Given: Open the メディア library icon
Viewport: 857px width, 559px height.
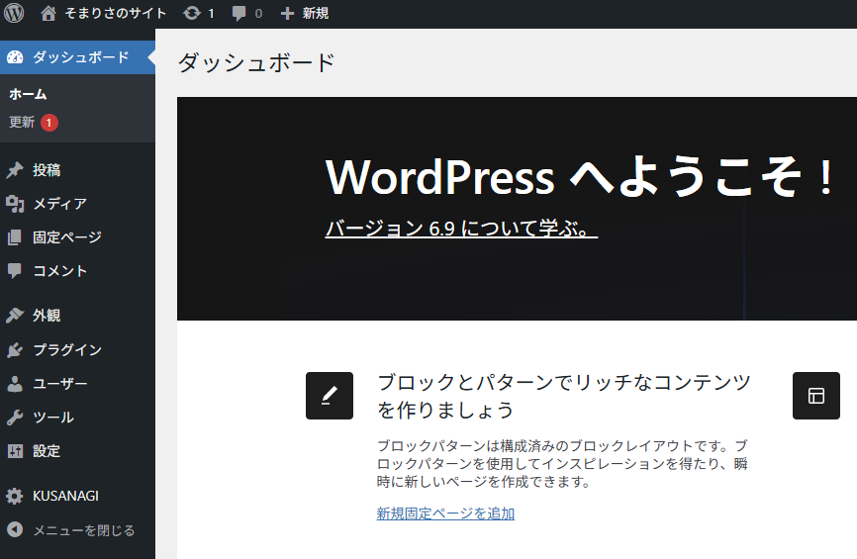Looking at the screenshot, I should coord(15,204).
